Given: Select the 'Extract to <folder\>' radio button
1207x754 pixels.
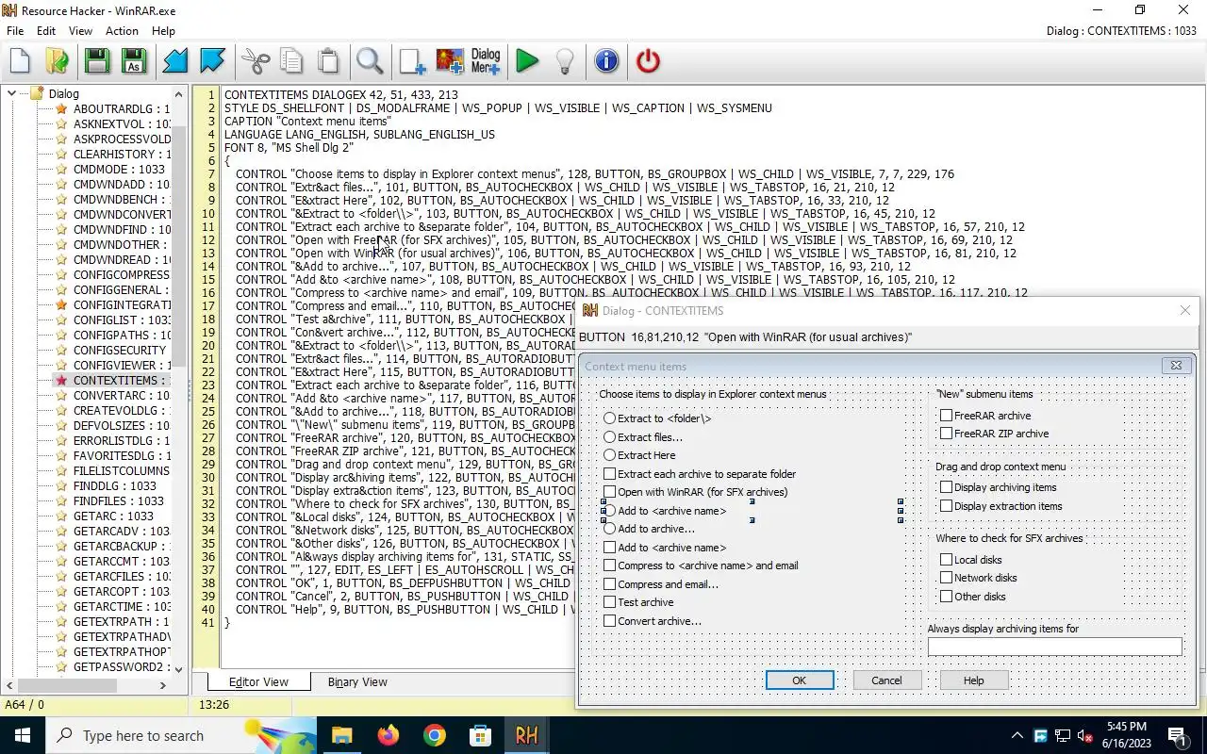Looking at the screenshot, I should [x=610, y=418].
